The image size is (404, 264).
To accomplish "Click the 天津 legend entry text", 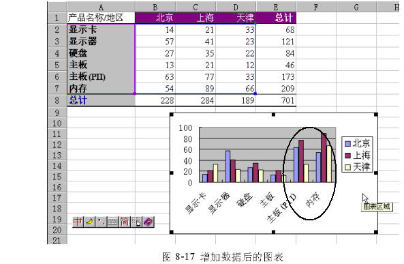I will click(x=361, y=167).
